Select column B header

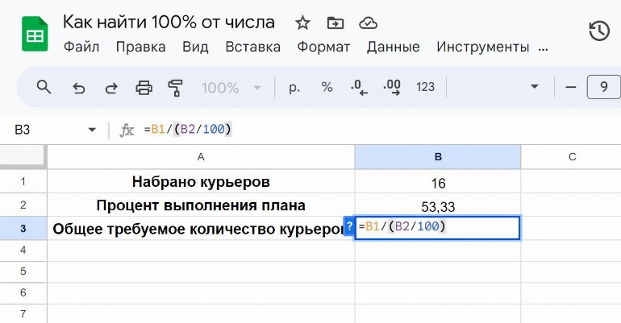pos(437,156)
